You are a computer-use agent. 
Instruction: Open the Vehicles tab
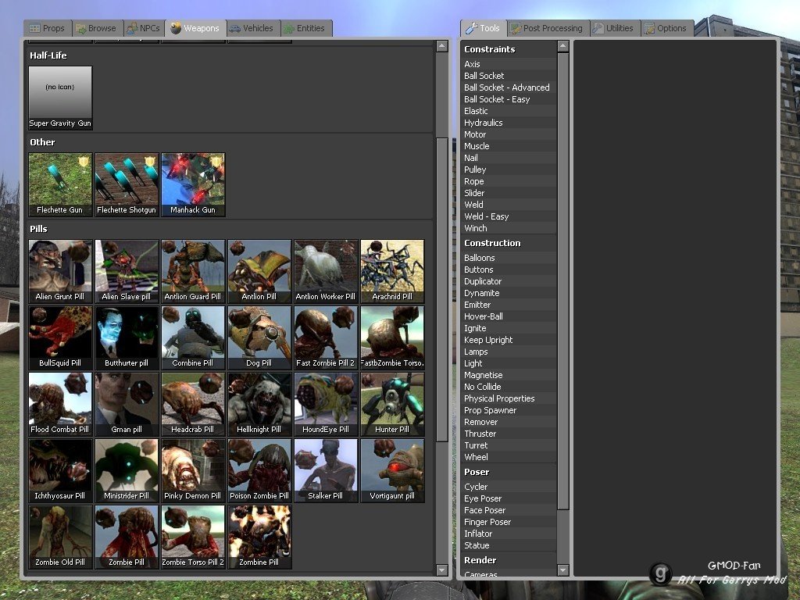[252, 28]
